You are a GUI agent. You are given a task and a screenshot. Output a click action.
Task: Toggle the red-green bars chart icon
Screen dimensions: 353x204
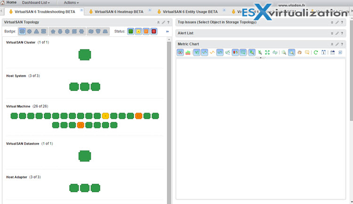(x=235, y=52)
